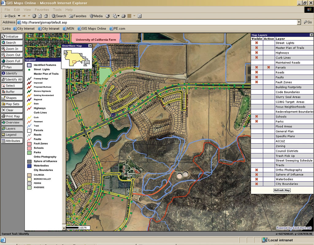Toggle Master Plan of Trails visibility

click(x=257, y=48)
